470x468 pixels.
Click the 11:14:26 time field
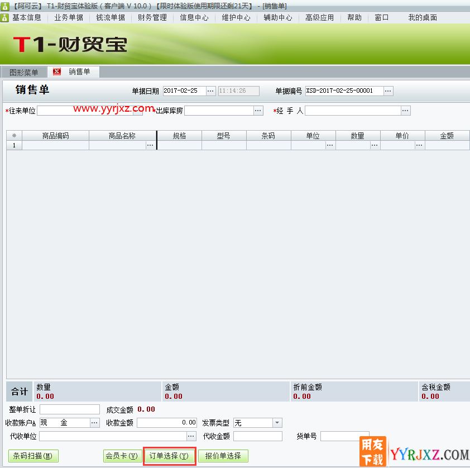238,91
